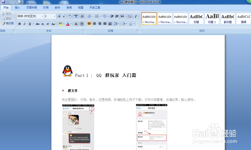This screenshot has height=150, width=251.
Task: Apply strikethrough to selected text
Action: point(38,24)
